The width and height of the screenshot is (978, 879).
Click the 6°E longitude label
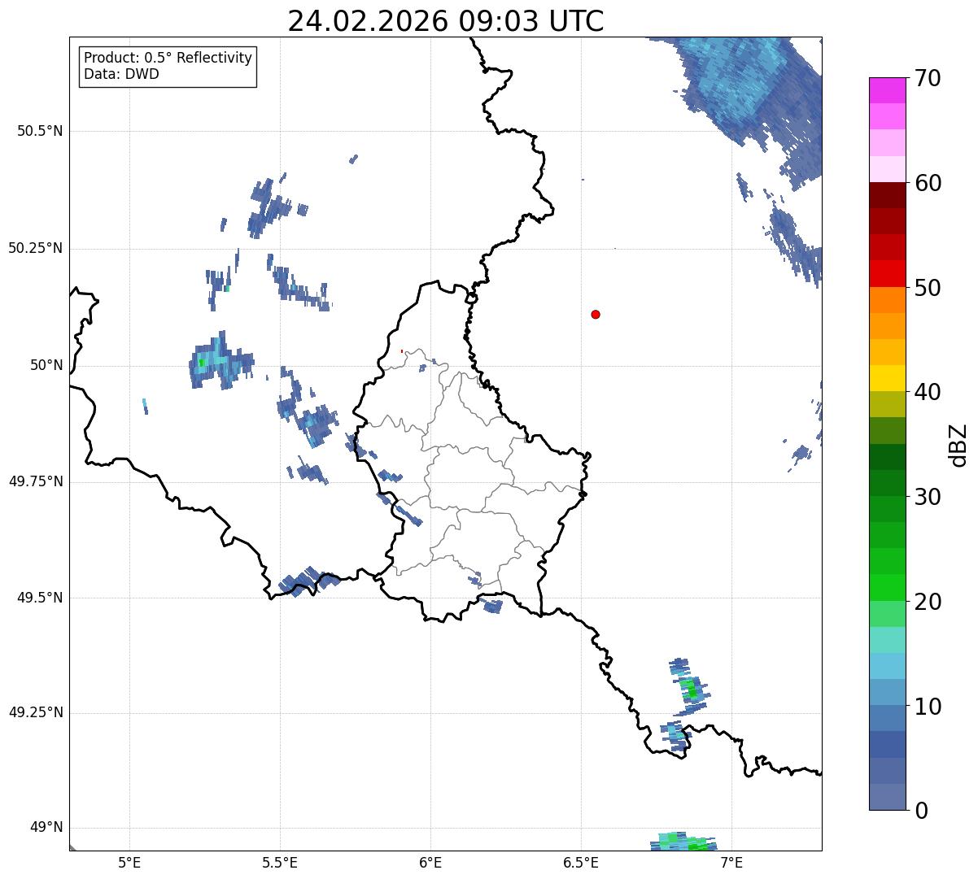tap(430, 862)
